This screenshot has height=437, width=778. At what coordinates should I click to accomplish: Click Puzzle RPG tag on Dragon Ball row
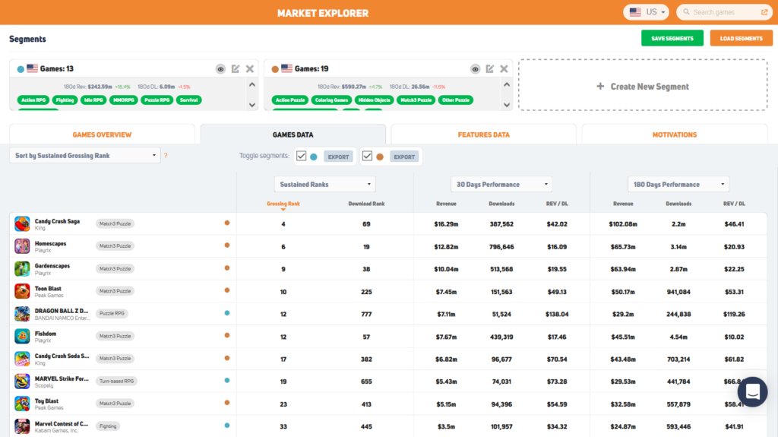tap(112, 313)
